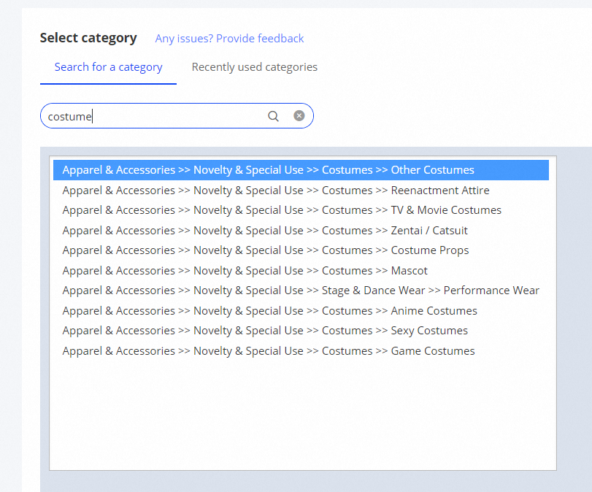Focus the category search field containing "costume"
Image resolution: width=592 pixels, height=492 pixels.
tap(153, 116)
